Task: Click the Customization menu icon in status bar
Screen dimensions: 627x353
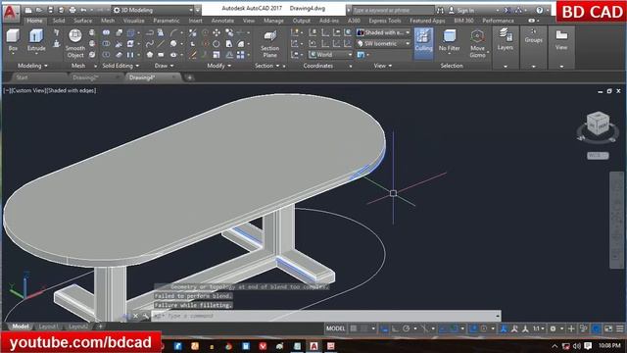Action: [x=620, y=328]
